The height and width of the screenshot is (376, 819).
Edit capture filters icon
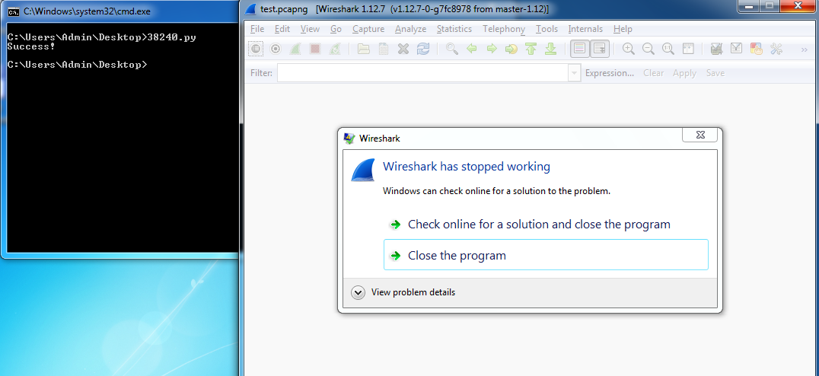717,49
